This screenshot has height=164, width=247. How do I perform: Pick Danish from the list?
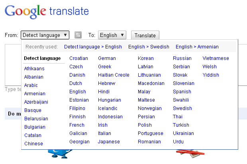77,75
